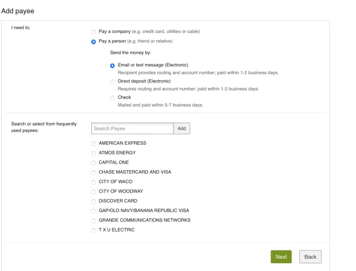Select Pay a company radio option
This screenshot has width=356, height=271.
click(x=93, y=31)
